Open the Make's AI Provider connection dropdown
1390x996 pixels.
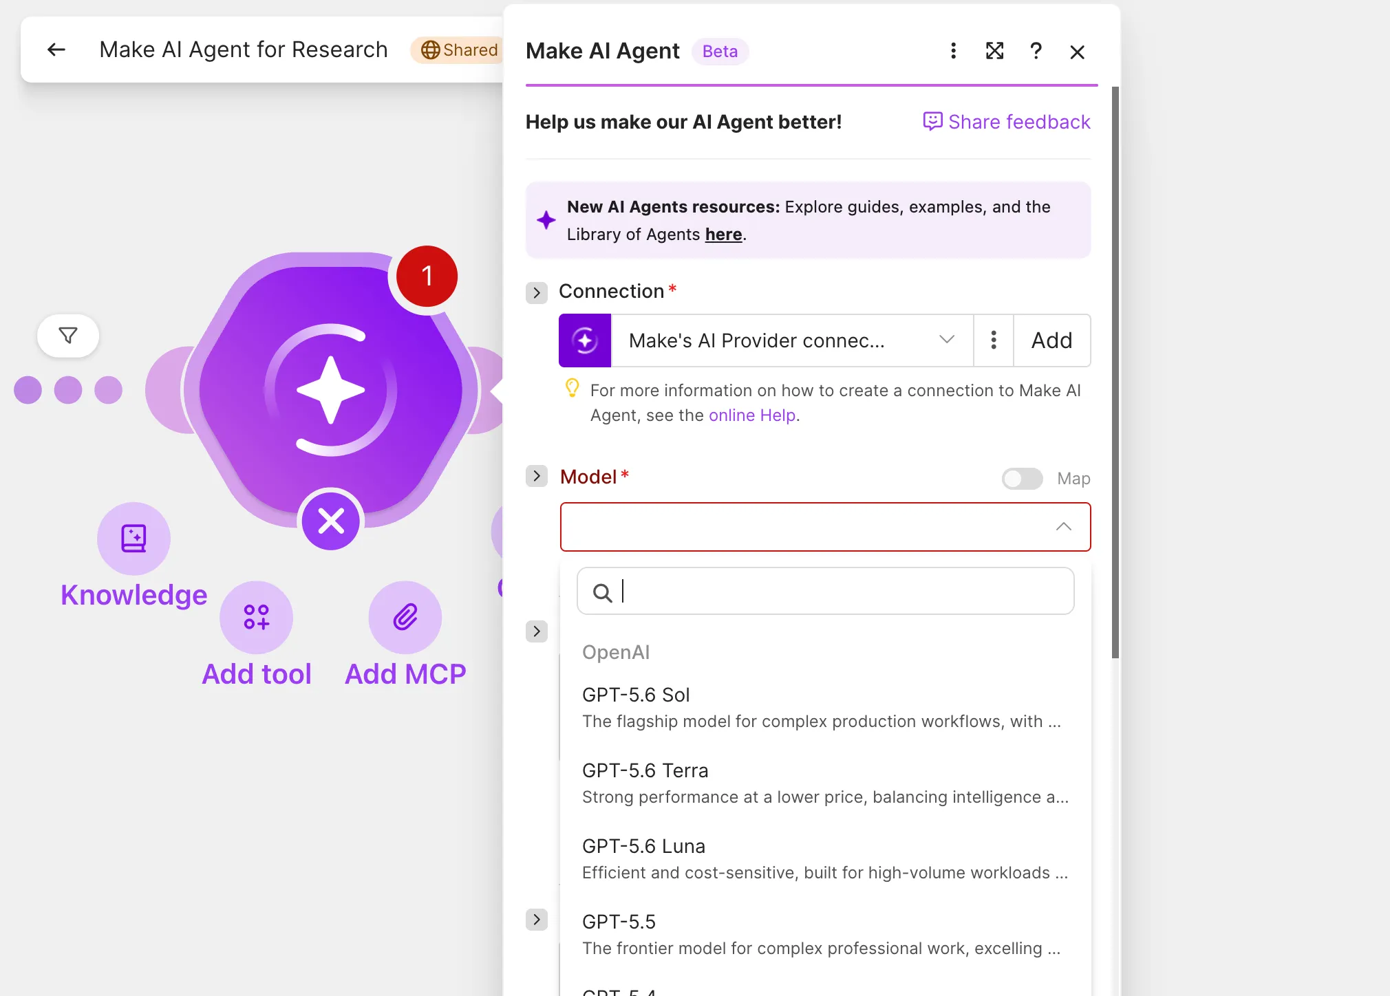pyautogui.click(x=791, y=340)
